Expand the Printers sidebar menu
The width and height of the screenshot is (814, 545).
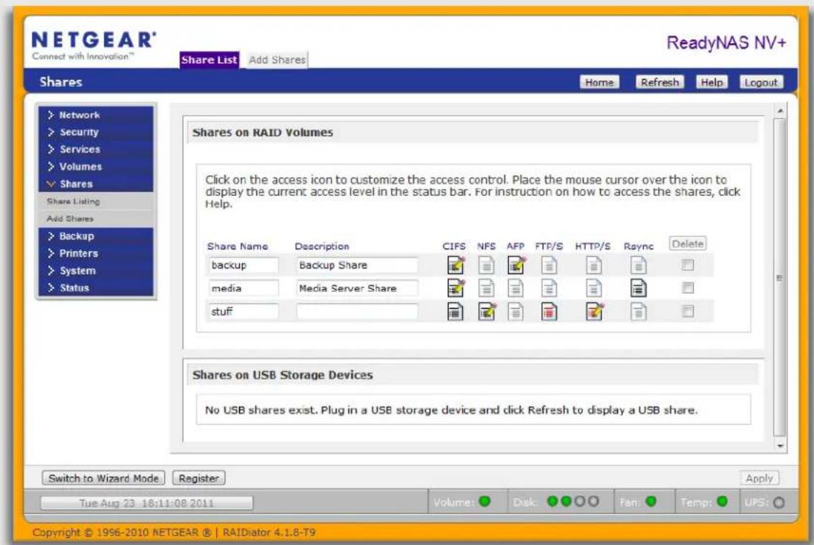pyautogui.click(x=96, y=253)
